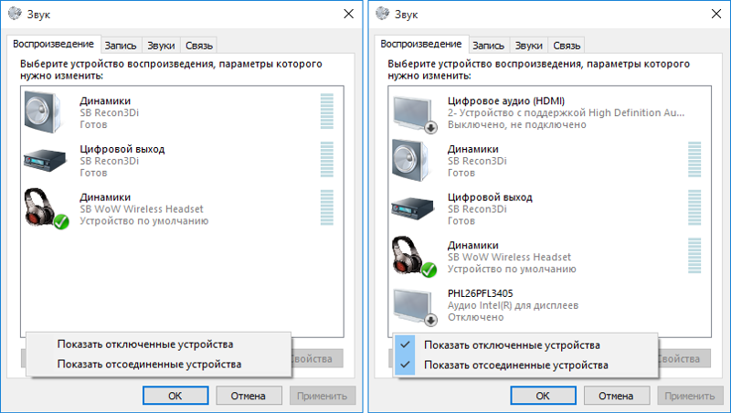Switch to Связь tab in right window

pyautogui.click(x=567, y=46)
